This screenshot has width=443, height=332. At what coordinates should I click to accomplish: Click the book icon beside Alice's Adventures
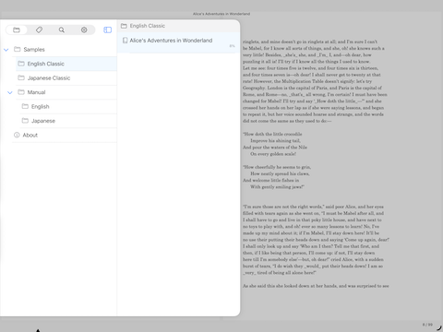125,41
